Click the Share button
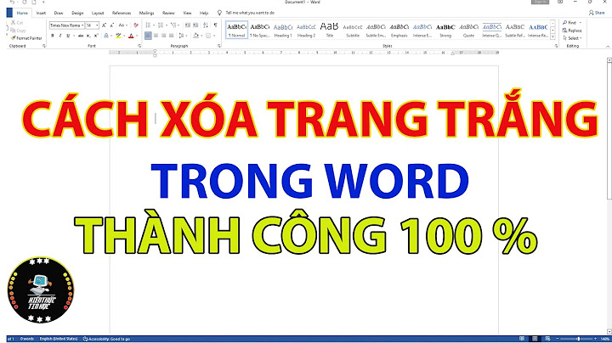The image size is (612, 343). pos(597,13)
